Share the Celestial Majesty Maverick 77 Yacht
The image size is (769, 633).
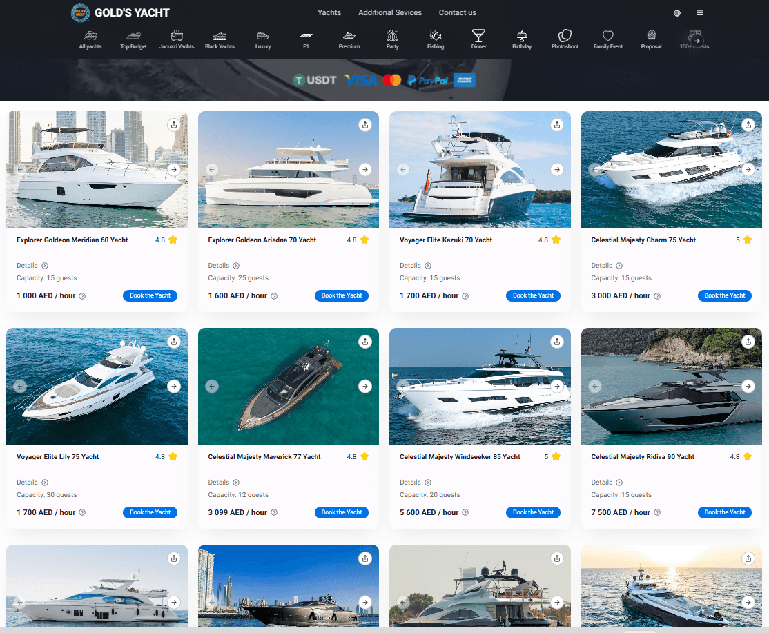[365, 342]
